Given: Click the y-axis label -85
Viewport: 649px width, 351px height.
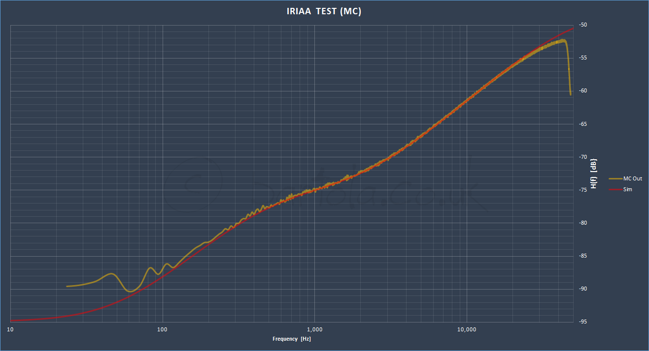Looking at the screenshot, I should tap(583, 256).
